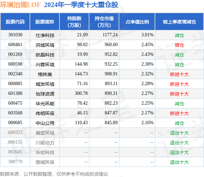Click stock code 000685

click(x=15, y=123)
